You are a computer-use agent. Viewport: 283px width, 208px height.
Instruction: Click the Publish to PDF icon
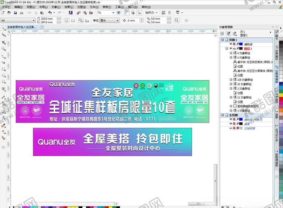pyautogui.click(x=91, y=13)
